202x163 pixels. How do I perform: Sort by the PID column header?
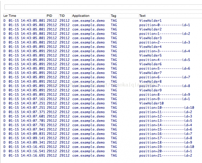(53, 16)
